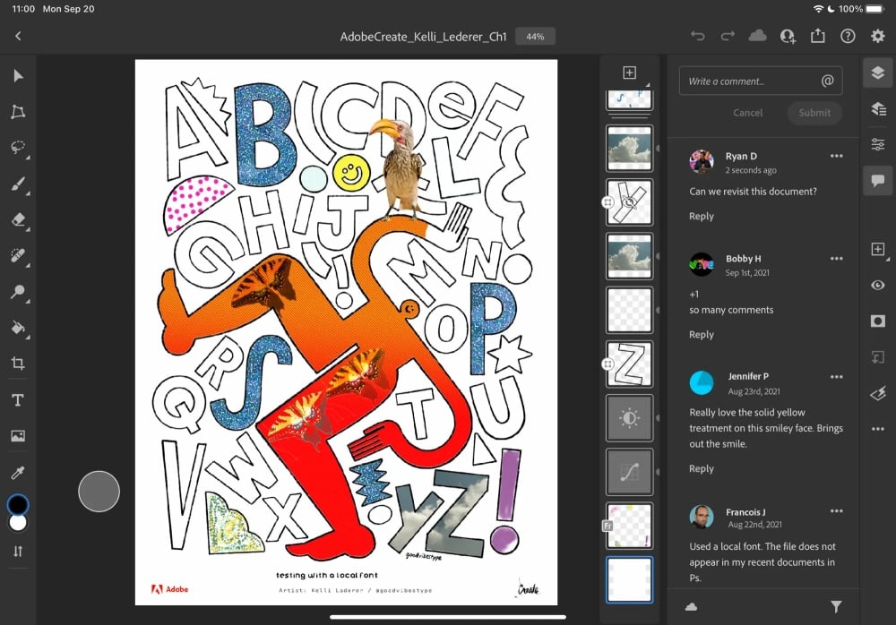Select the Move tool
This screenshot has height=625, width=896.
point(17,76)
